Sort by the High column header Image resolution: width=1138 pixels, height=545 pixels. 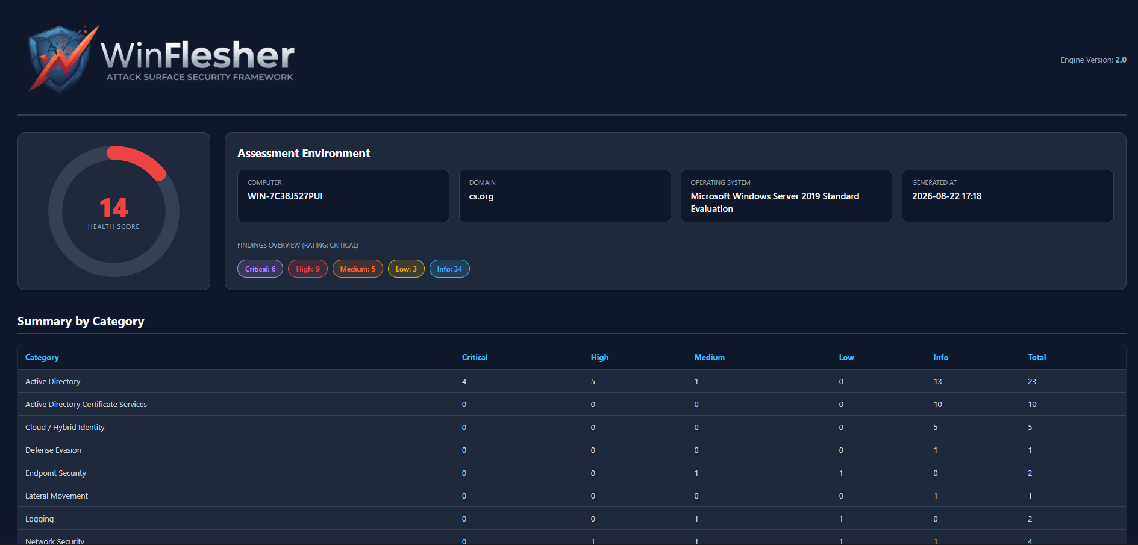click(599, 357)
